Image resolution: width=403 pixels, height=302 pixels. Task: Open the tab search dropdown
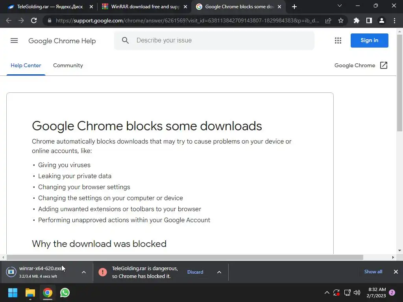coord(340,6)
